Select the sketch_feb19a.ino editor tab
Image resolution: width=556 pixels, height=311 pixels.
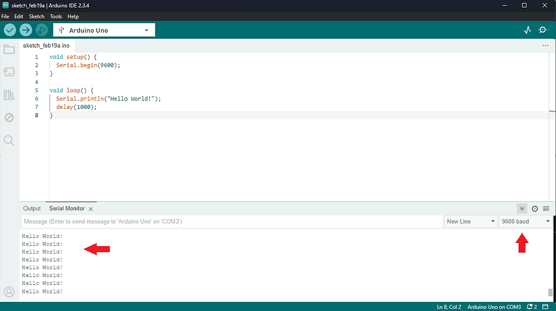click(46, 45)
